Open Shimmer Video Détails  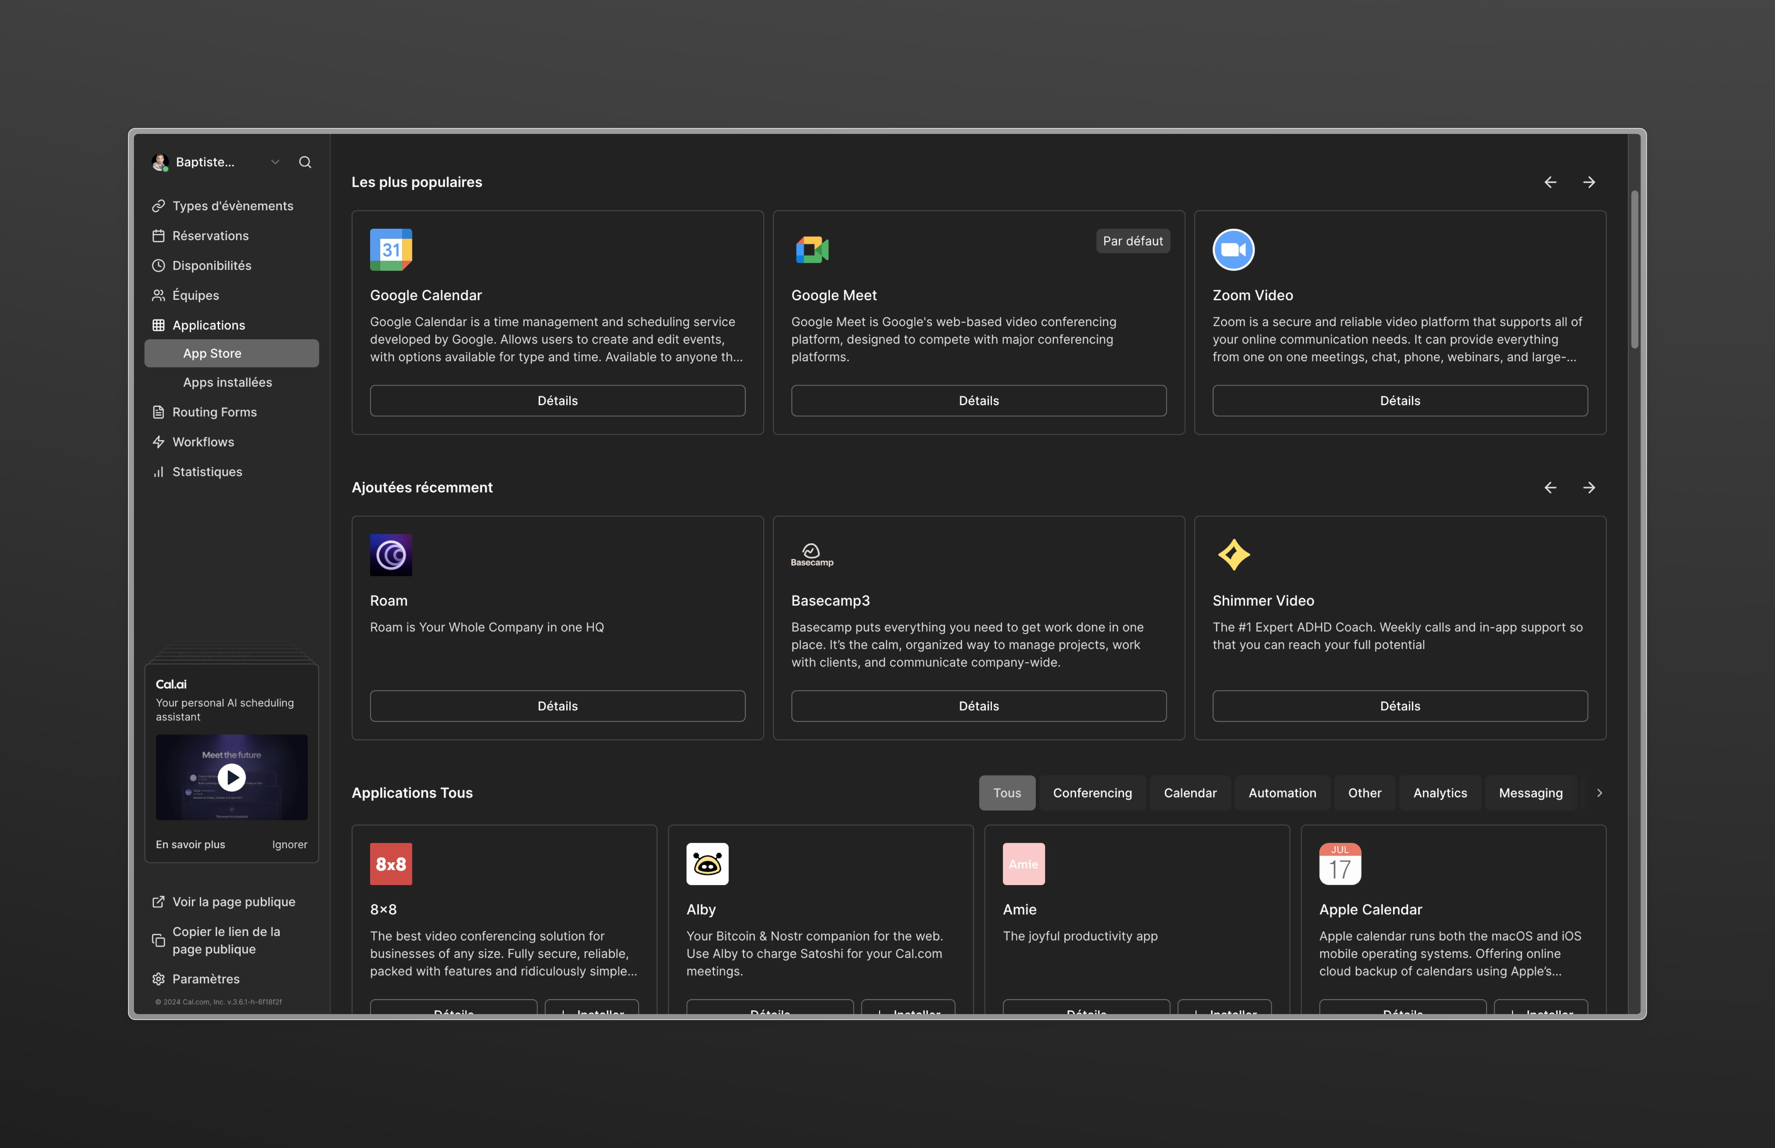1400,706
